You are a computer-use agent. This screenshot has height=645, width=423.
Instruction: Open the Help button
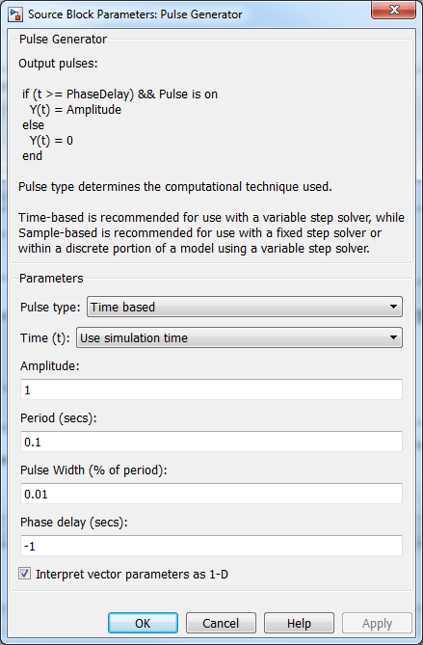click(x=299, y=623)
